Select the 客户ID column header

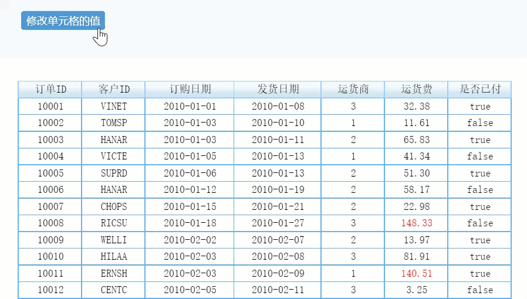click(x=113, y=89)
